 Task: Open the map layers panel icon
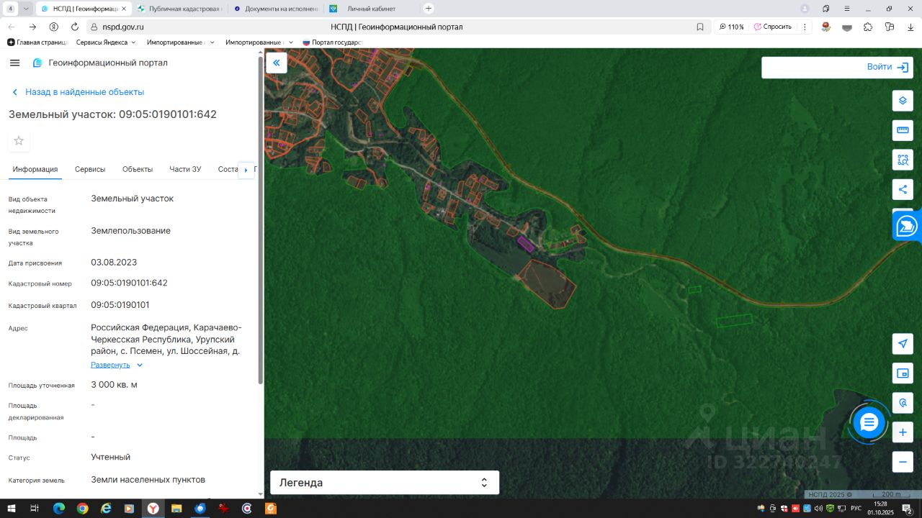pos(903,101)
